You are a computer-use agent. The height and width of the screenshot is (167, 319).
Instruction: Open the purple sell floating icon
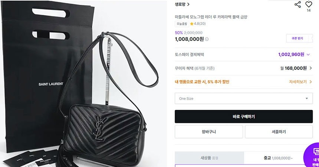coord(312,155)
